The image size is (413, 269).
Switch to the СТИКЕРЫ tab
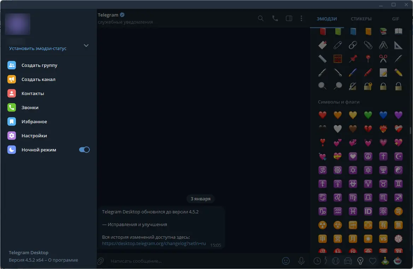click(x=361, y=19)
